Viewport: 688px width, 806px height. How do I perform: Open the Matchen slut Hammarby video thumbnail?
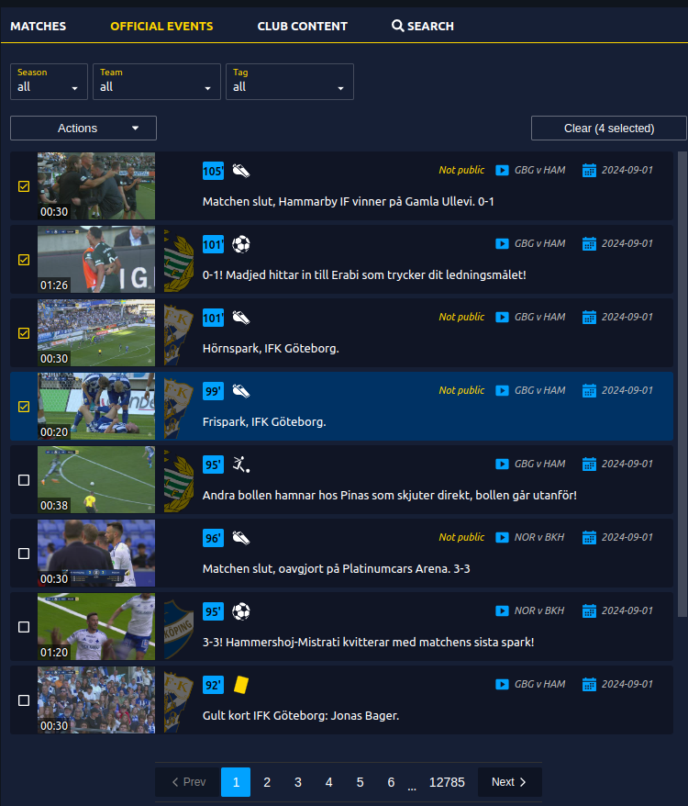point(96,186)
